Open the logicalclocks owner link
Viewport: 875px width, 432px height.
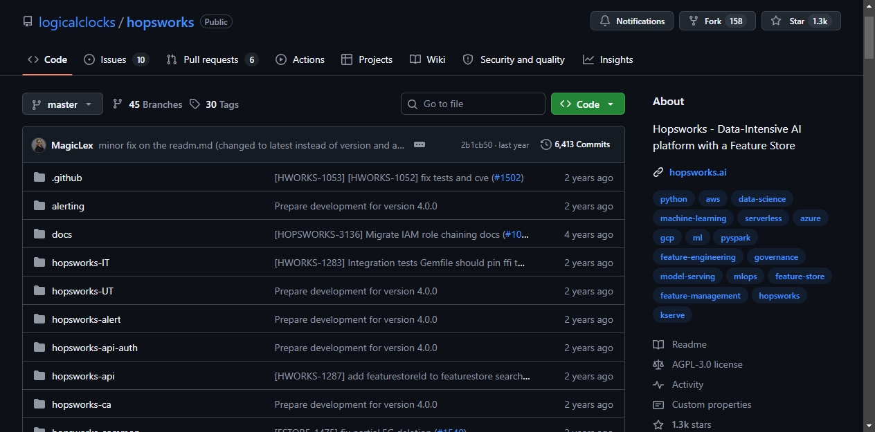(x=77, y=22)
